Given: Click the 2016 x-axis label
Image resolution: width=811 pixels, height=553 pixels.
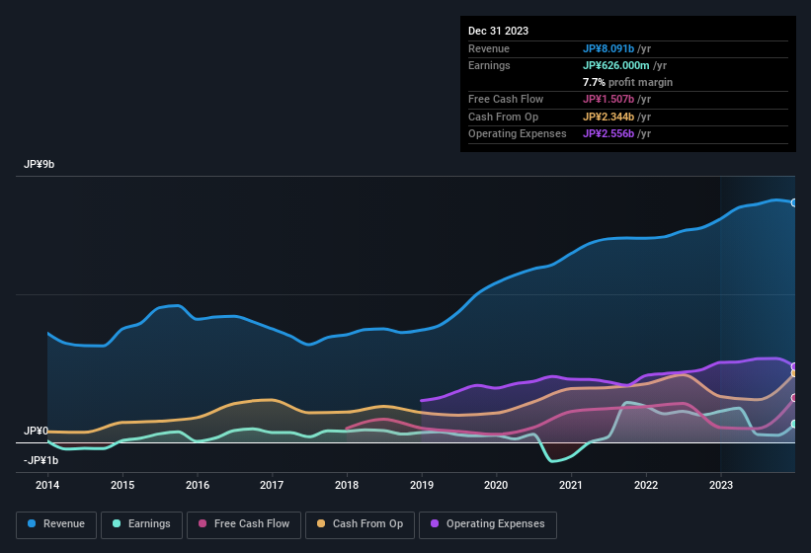Looking at the screenshot, I should pos(198,485).
